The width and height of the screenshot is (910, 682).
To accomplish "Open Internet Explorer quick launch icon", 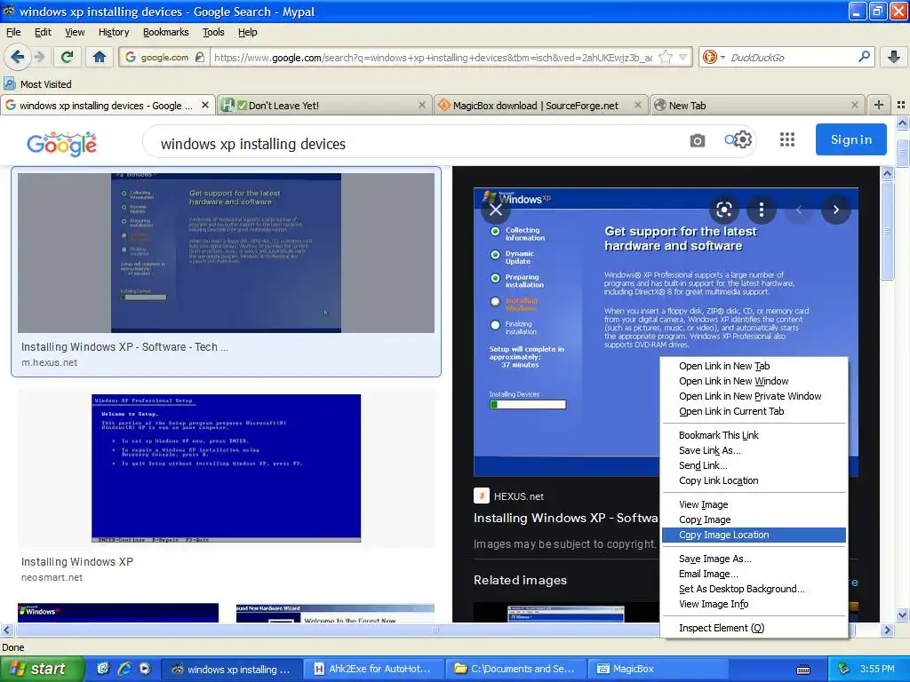I will click(x=124, y=669).
